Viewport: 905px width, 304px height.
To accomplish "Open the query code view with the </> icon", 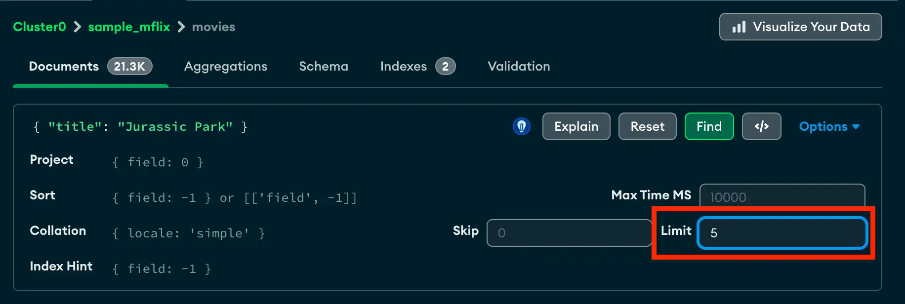I will [761, 126].
